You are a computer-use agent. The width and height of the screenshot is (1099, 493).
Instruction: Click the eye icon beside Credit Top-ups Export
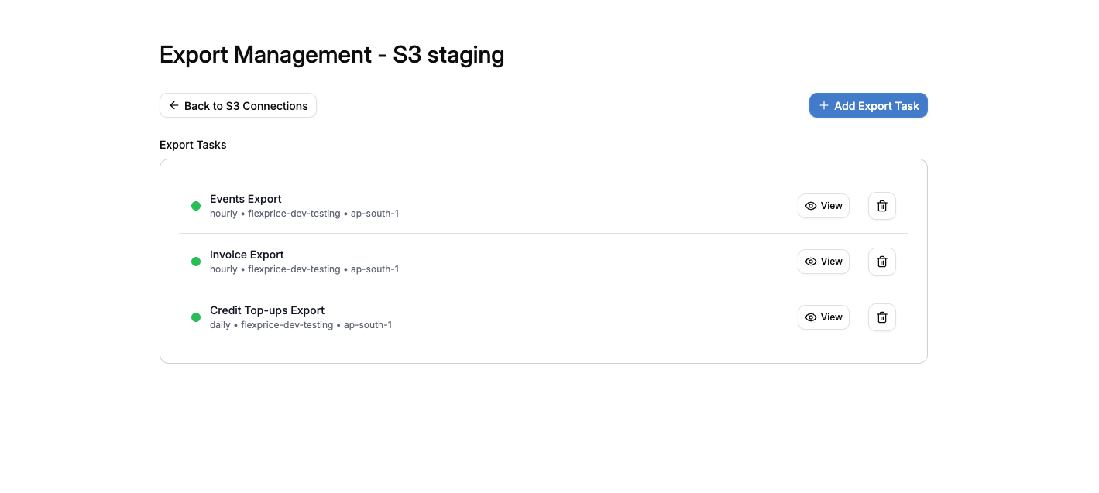pos(811,317)
